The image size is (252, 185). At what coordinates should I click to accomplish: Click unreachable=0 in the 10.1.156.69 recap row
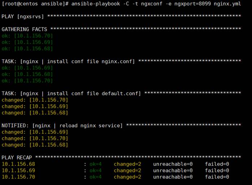click(x=173, y=171)
